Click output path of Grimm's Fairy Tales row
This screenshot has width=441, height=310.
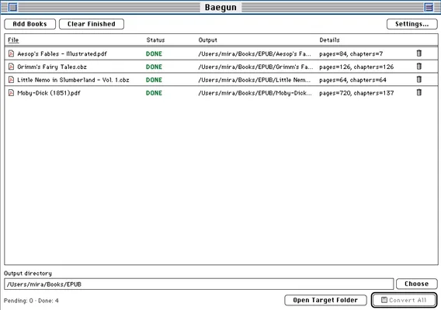[255, 67]
